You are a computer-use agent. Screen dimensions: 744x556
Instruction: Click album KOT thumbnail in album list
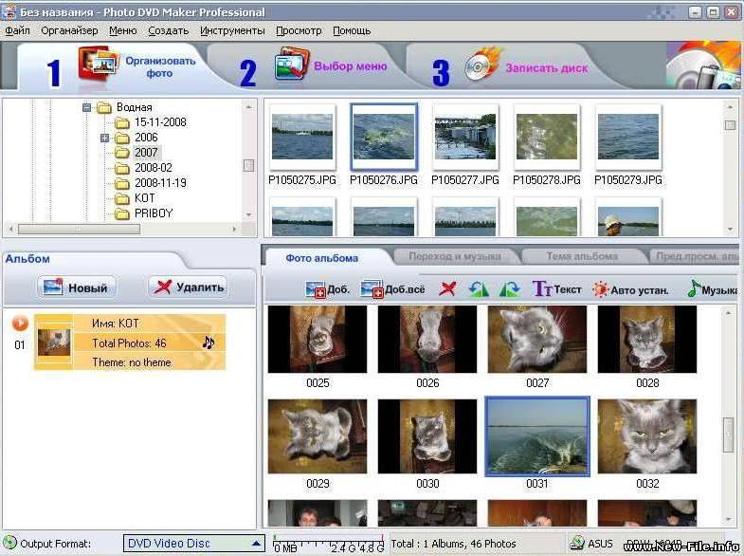point(54,343)
